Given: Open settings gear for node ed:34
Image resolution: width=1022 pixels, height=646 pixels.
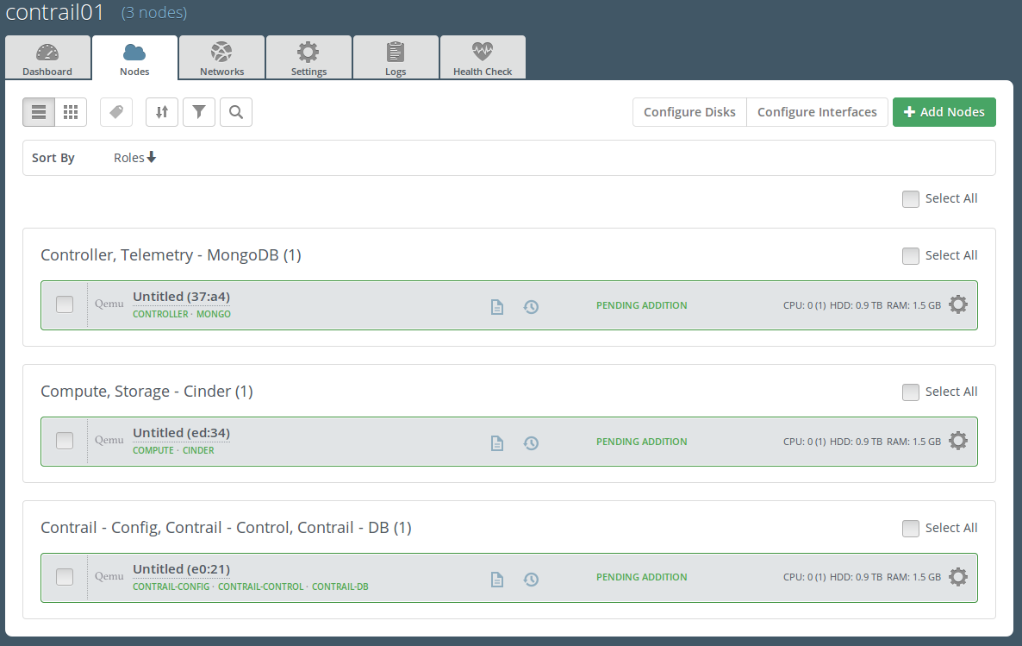Looking at the screenshot, I should coord(958,441).
